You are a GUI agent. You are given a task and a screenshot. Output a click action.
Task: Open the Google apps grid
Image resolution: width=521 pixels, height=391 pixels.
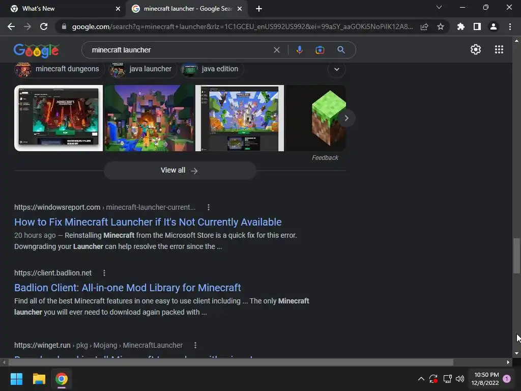coord(499,49)
